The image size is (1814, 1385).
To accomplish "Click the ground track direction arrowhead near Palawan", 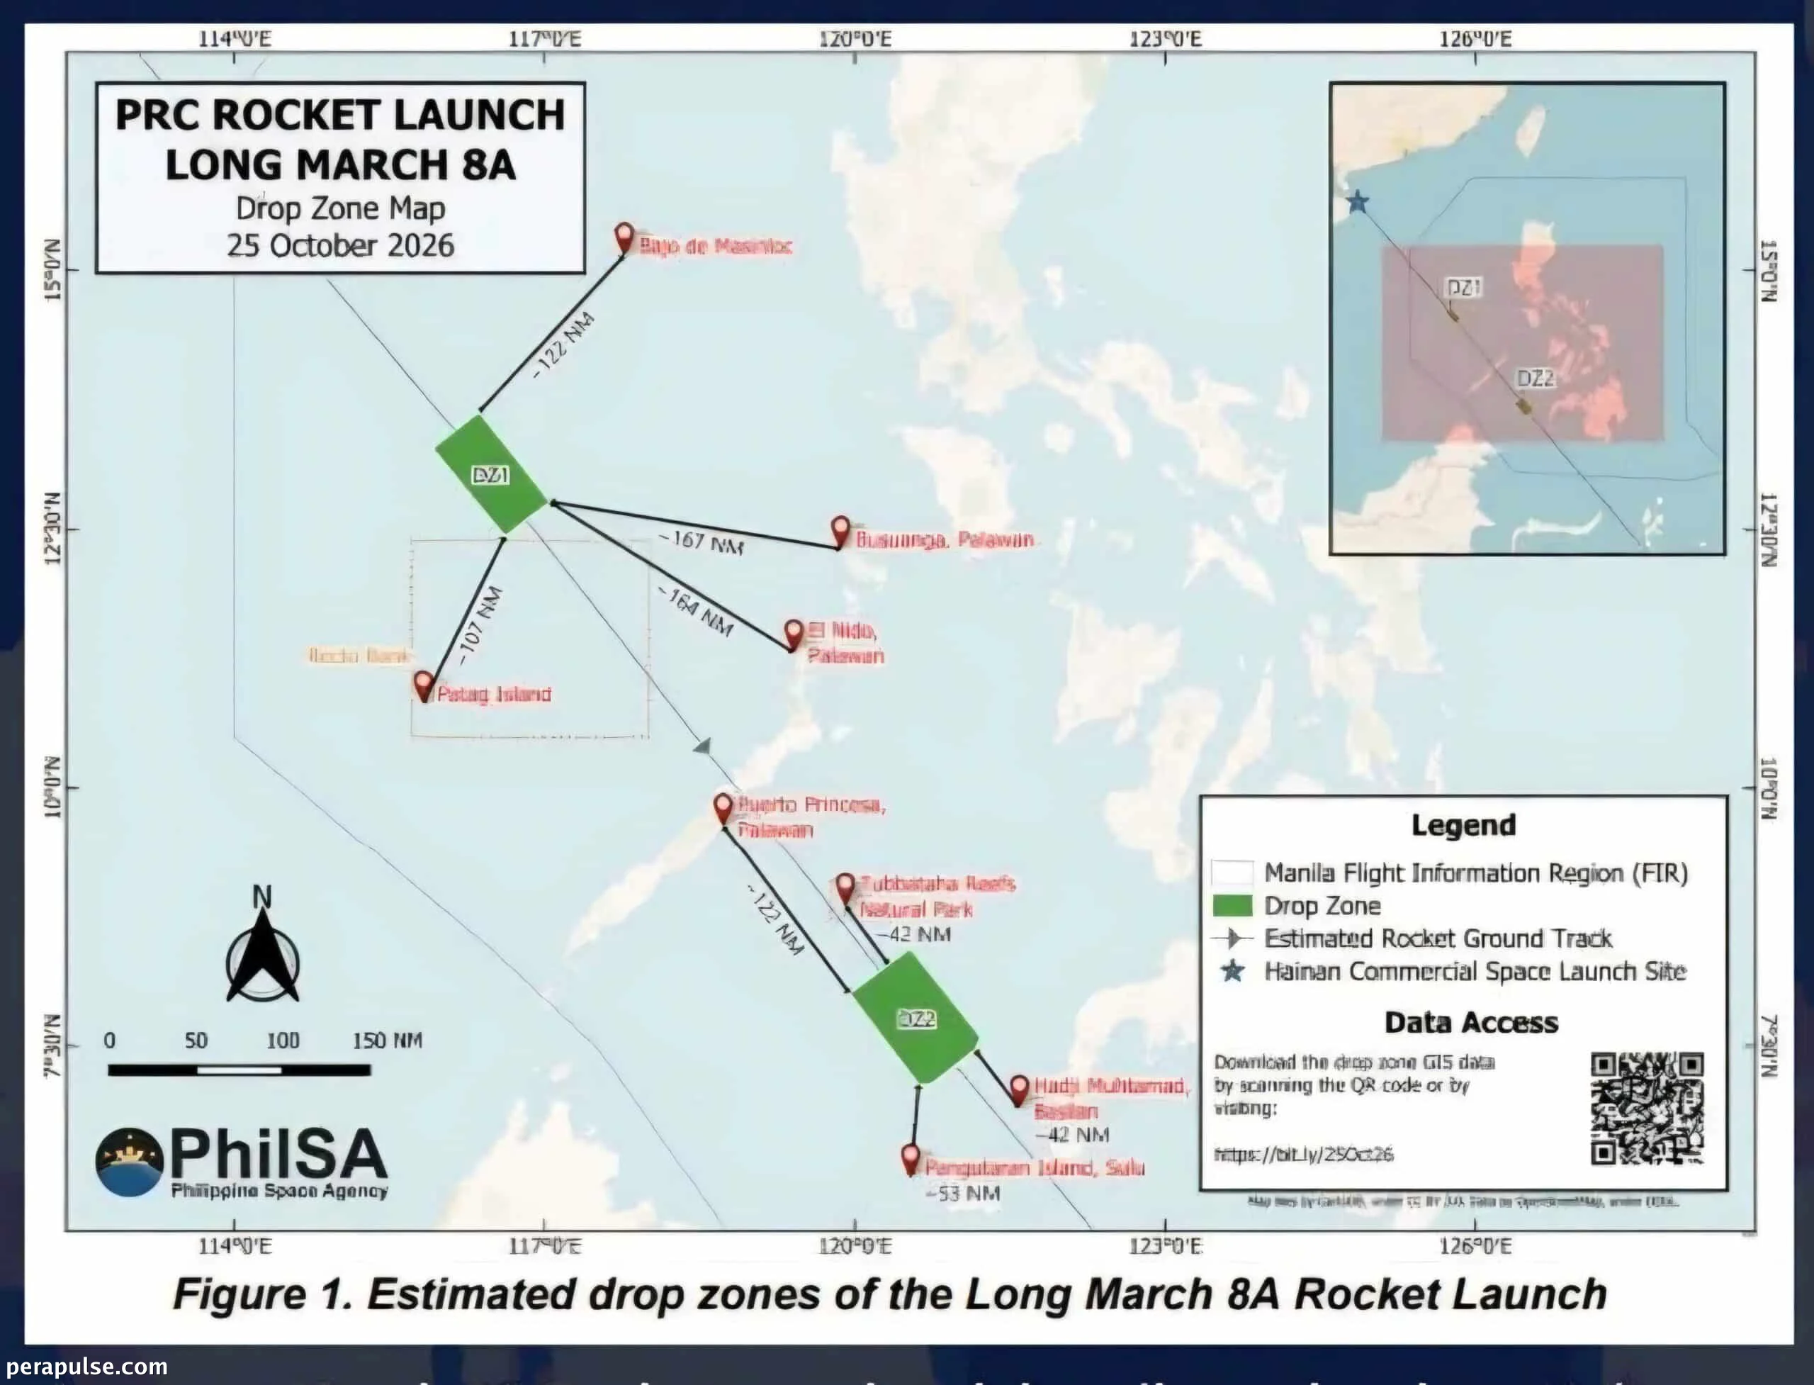I will 702,746.
